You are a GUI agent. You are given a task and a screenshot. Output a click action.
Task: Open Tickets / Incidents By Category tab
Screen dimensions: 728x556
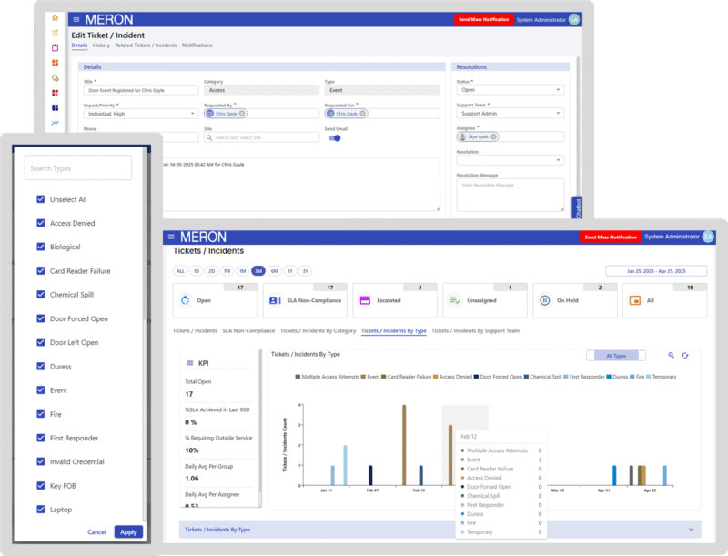click(x=318, y=330)
